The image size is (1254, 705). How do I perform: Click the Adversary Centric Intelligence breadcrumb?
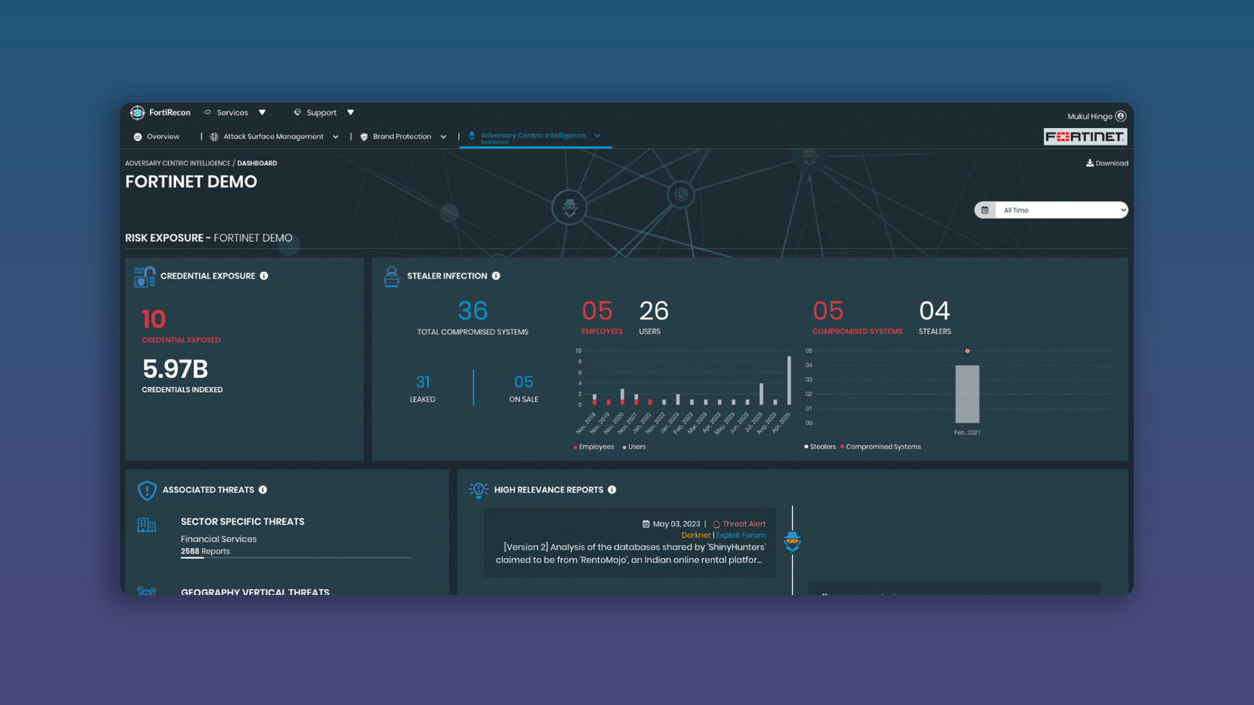point(177,164)
